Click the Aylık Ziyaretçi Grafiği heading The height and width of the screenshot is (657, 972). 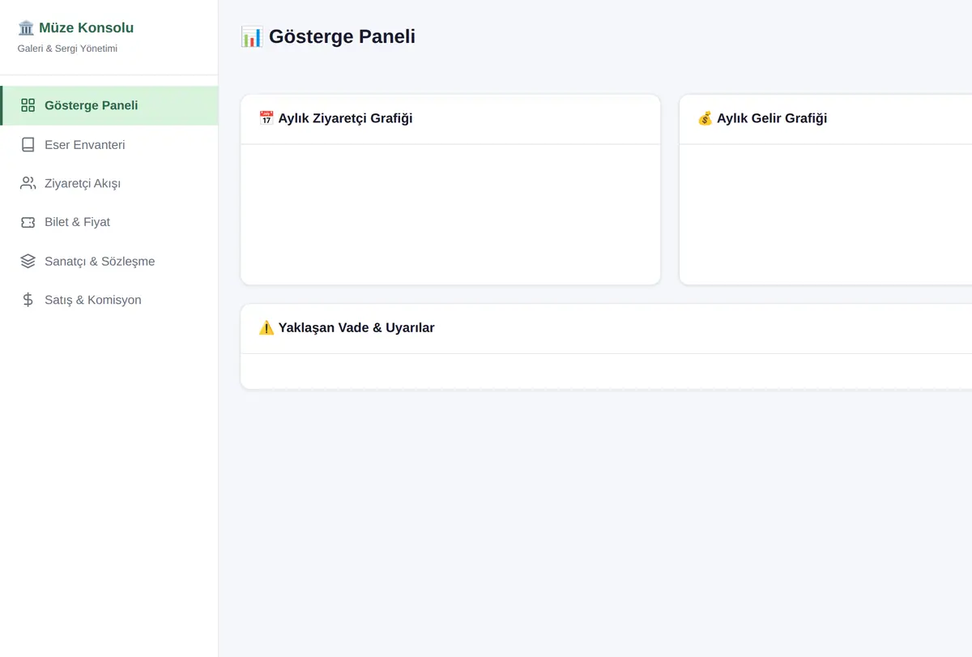coord(345,118)
